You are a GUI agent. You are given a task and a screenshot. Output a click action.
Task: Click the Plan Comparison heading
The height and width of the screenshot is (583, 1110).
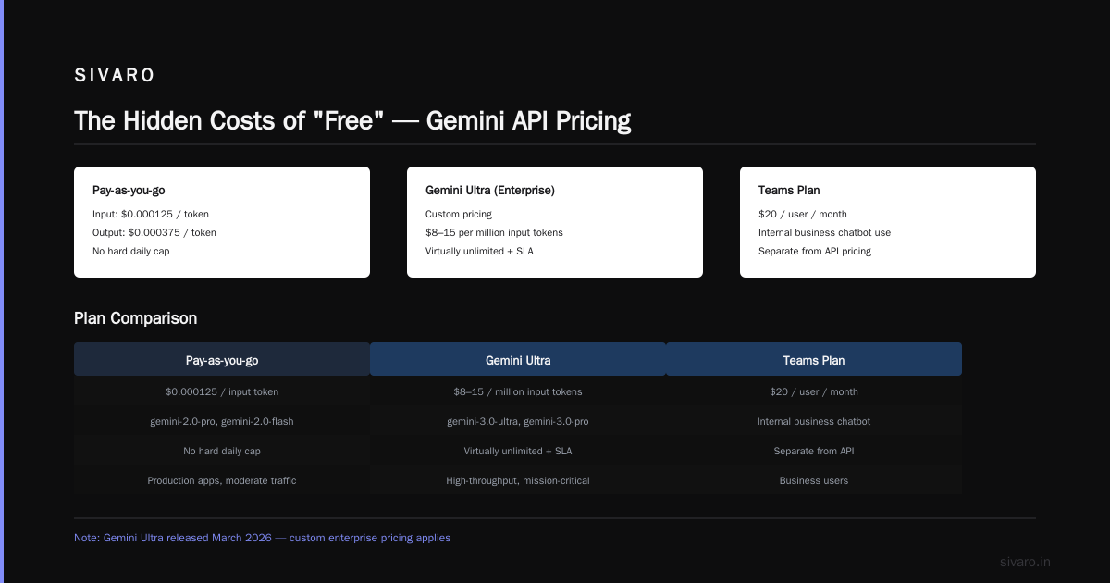(135, 318)
